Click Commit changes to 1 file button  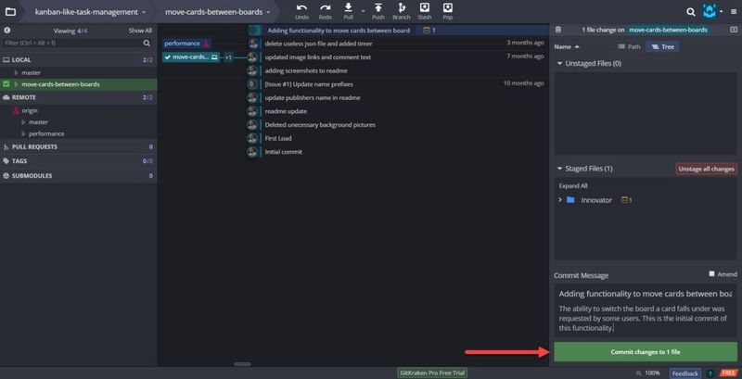click(x=646, y=353)
